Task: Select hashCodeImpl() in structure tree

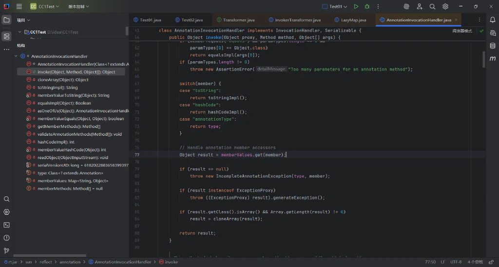Action: [x=56, y=142]
